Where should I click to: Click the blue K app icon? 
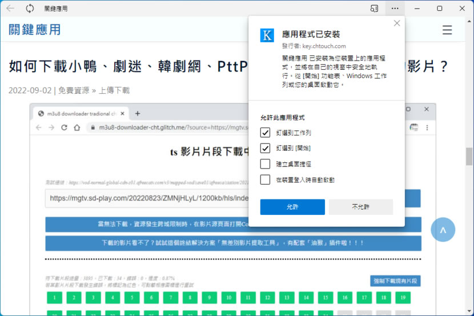tap(267, 35)
